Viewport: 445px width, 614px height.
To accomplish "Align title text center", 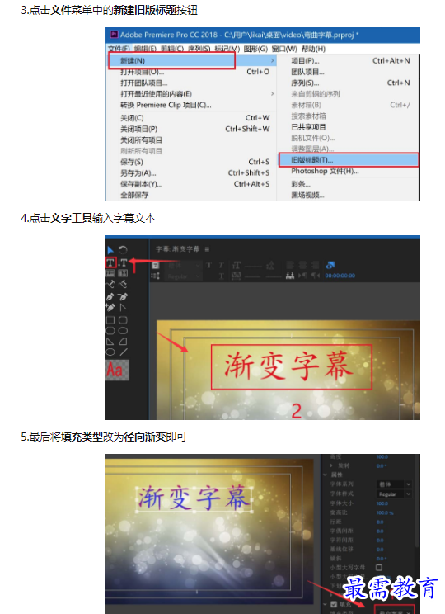I will click(302, 265).
